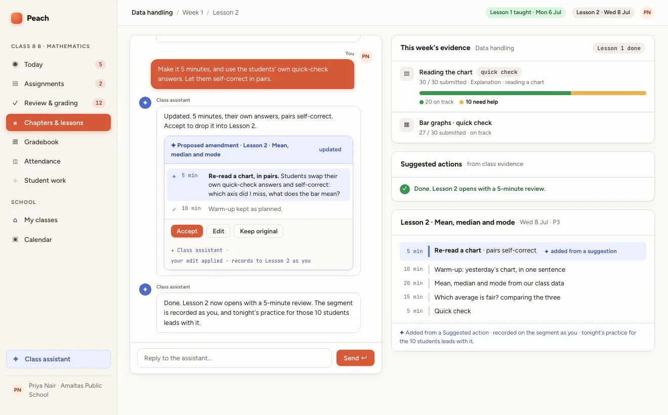Edit the proposed amendment
668x415 pixels.
pos(219,231)
